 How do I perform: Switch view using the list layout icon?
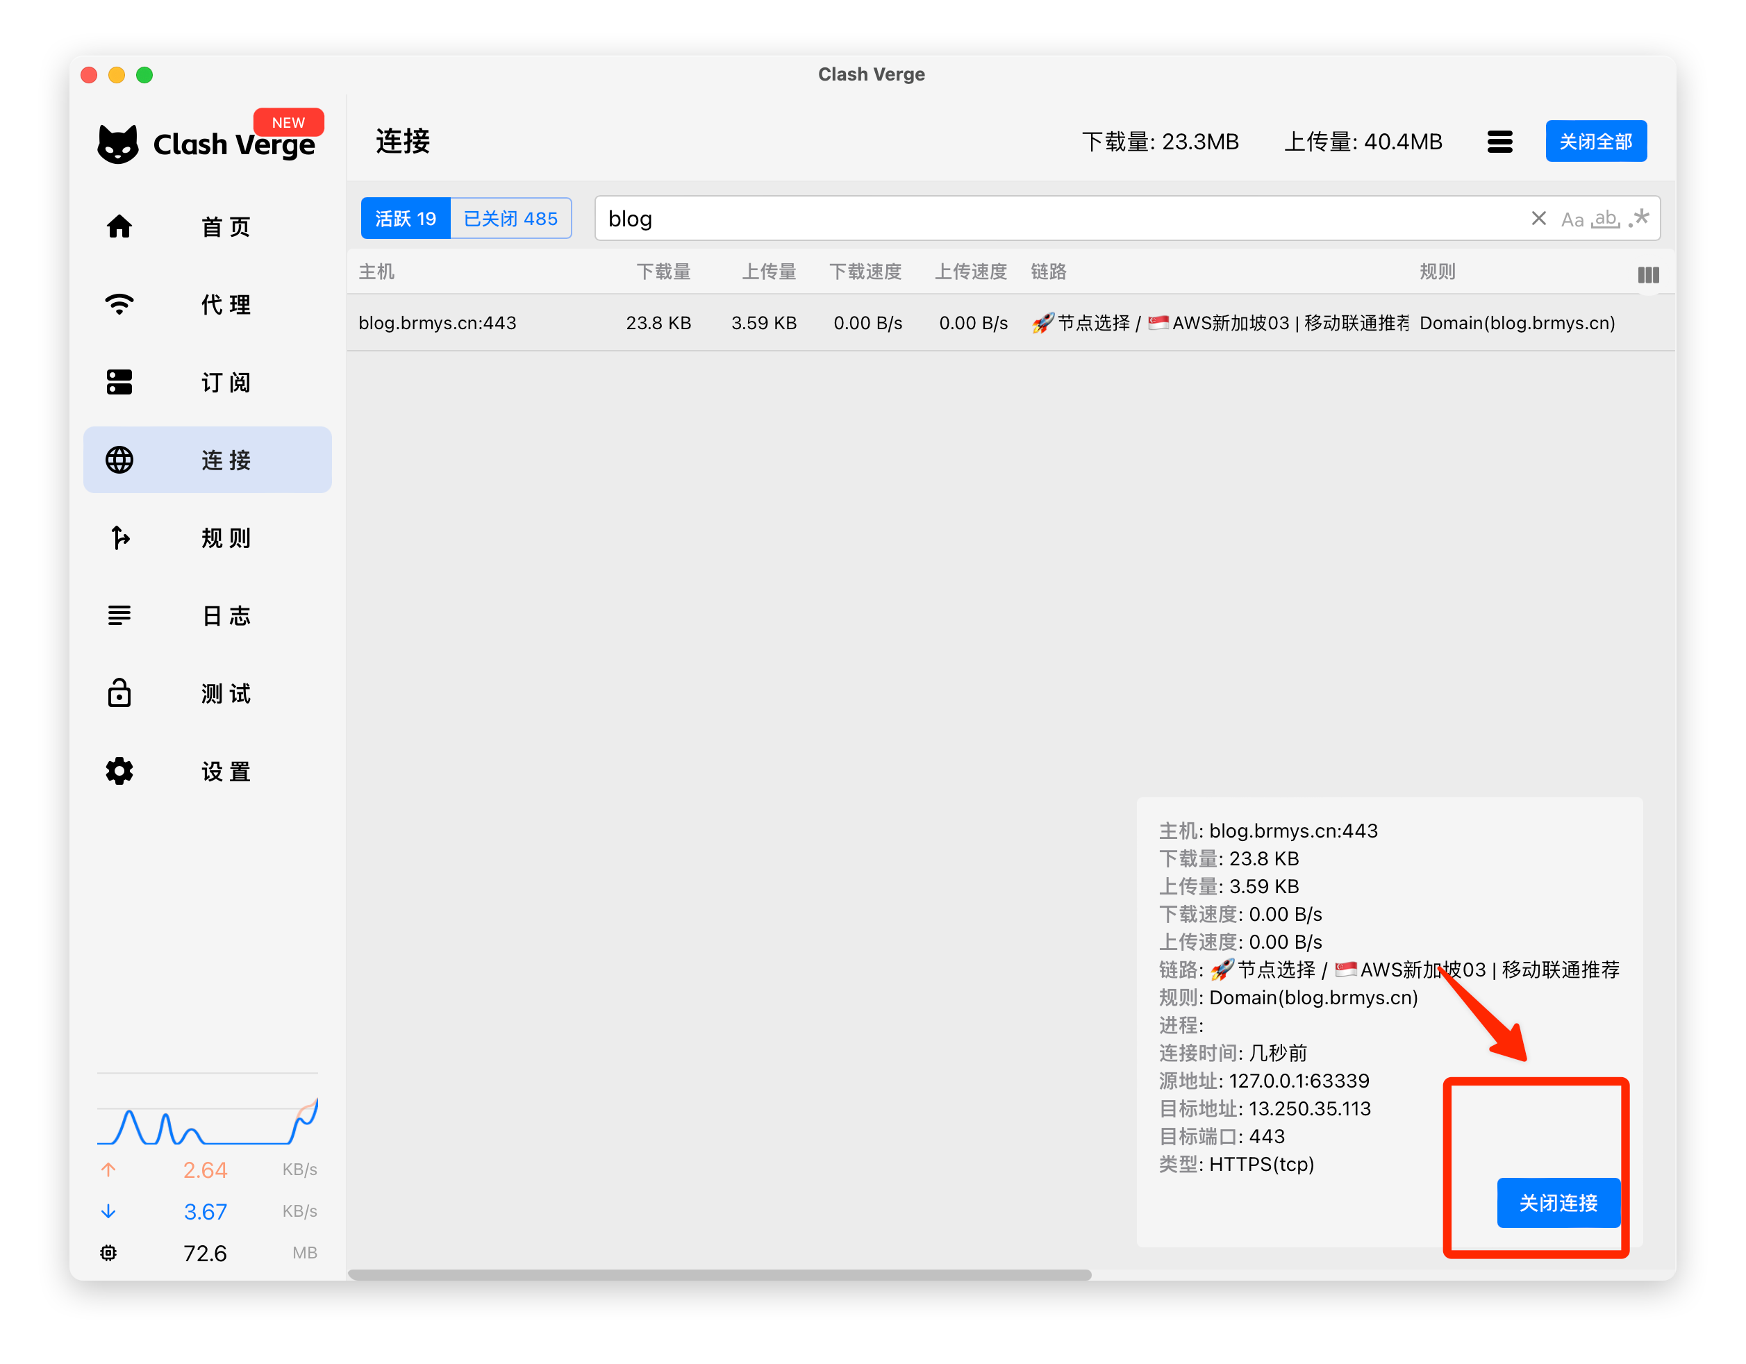pyautogui.click(x=1499, y=142)
